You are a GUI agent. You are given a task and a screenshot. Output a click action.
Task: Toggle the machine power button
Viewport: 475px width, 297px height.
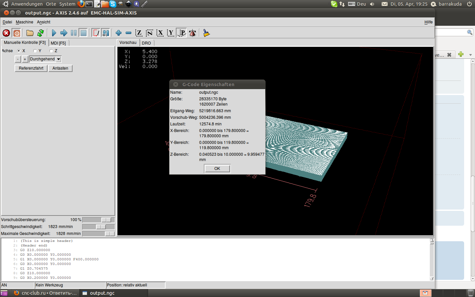[x=17, y=33]
